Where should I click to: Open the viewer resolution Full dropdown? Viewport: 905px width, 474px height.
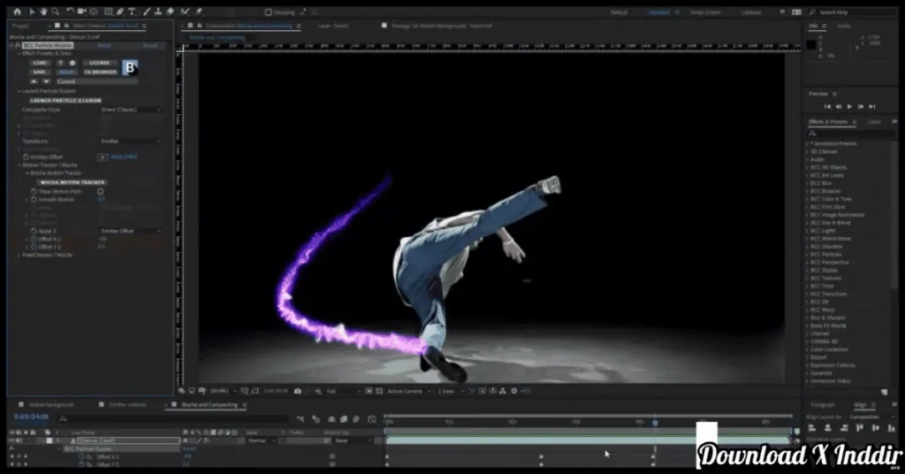(x=342, y=392)
